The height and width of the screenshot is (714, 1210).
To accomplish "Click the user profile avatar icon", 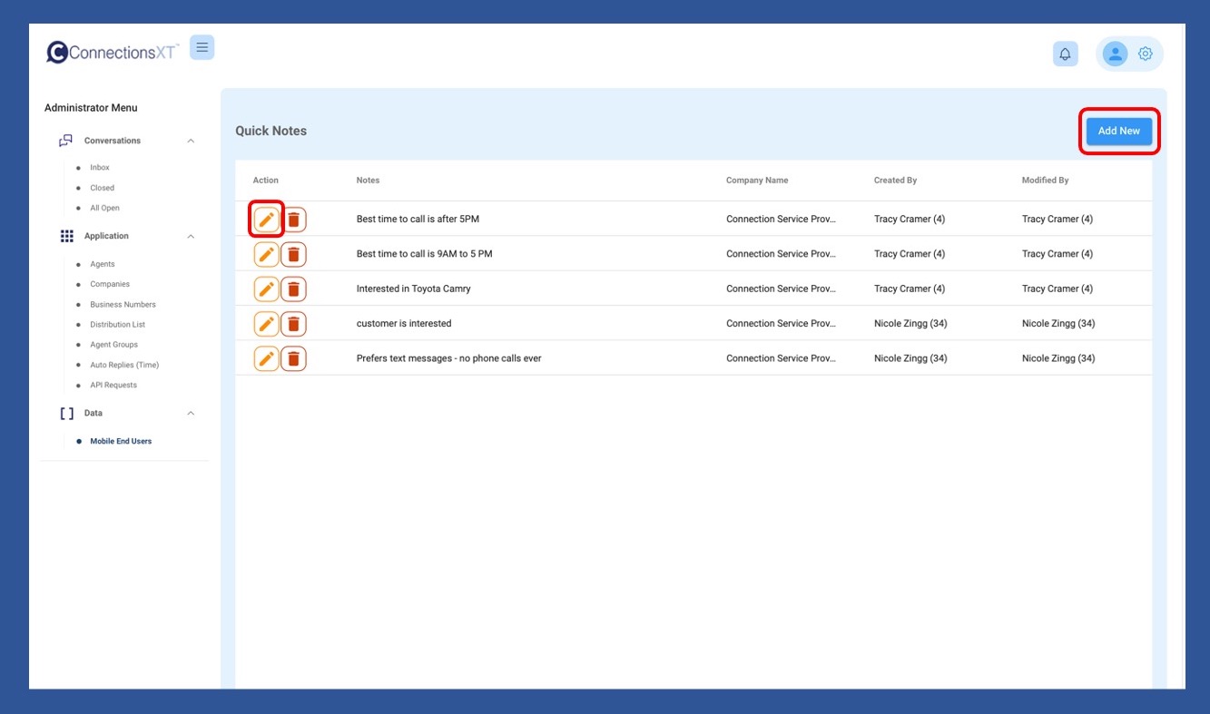I will (x=1114, y=54).
